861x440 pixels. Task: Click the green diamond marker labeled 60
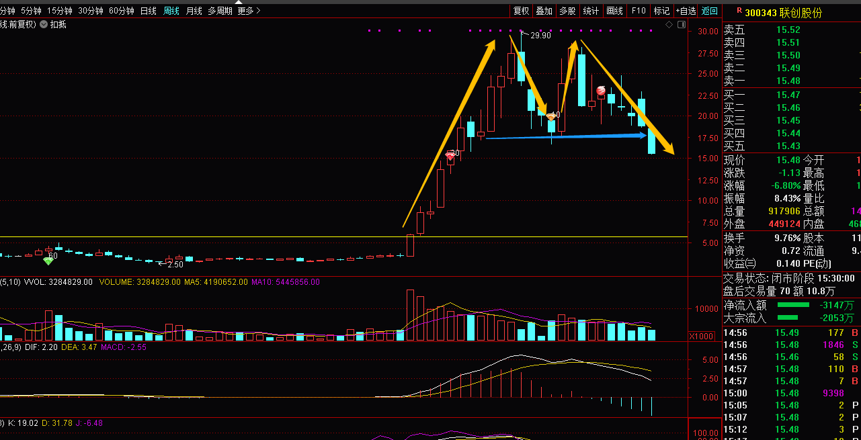click(x=48, y=260)
